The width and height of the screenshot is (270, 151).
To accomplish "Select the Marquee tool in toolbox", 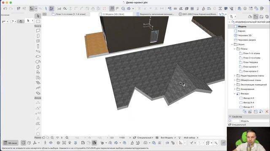I will [x=38, y=21].
